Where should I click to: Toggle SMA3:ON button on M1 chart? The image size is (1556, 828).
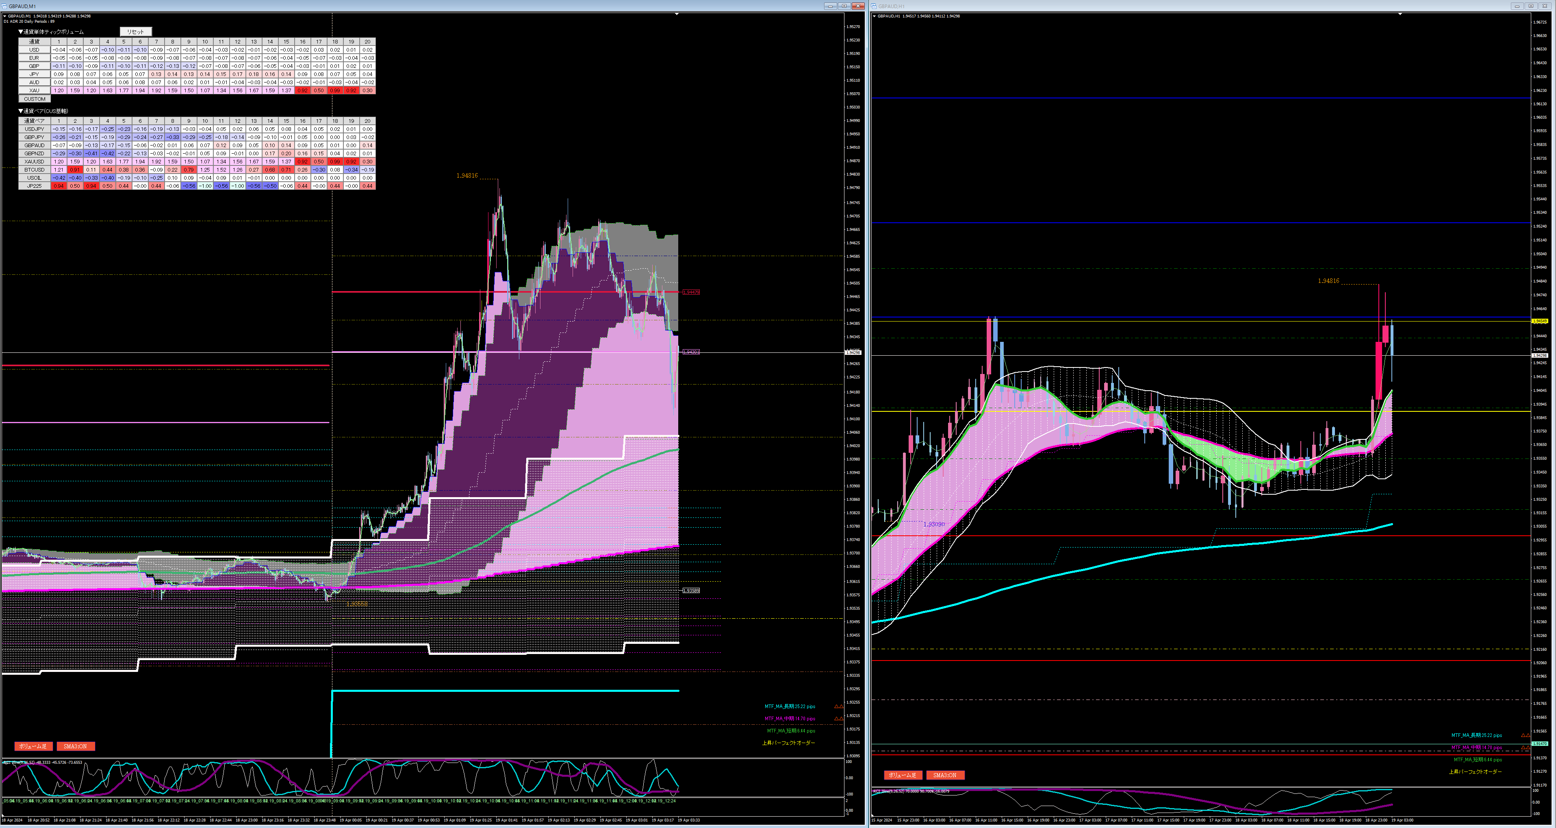[76, 746]
